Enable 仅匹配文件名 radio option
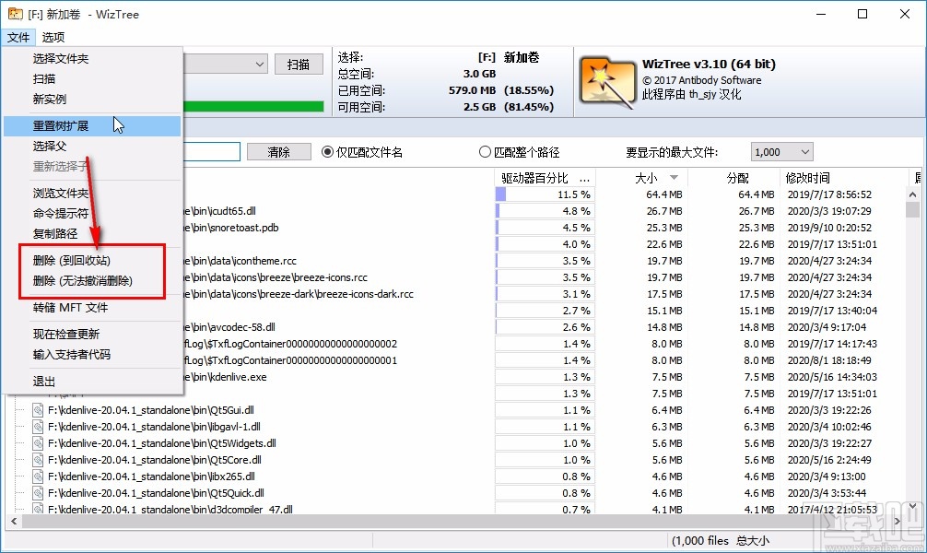Image resolution: width=927 pixels, height=553 pixels. coord(362,153)
